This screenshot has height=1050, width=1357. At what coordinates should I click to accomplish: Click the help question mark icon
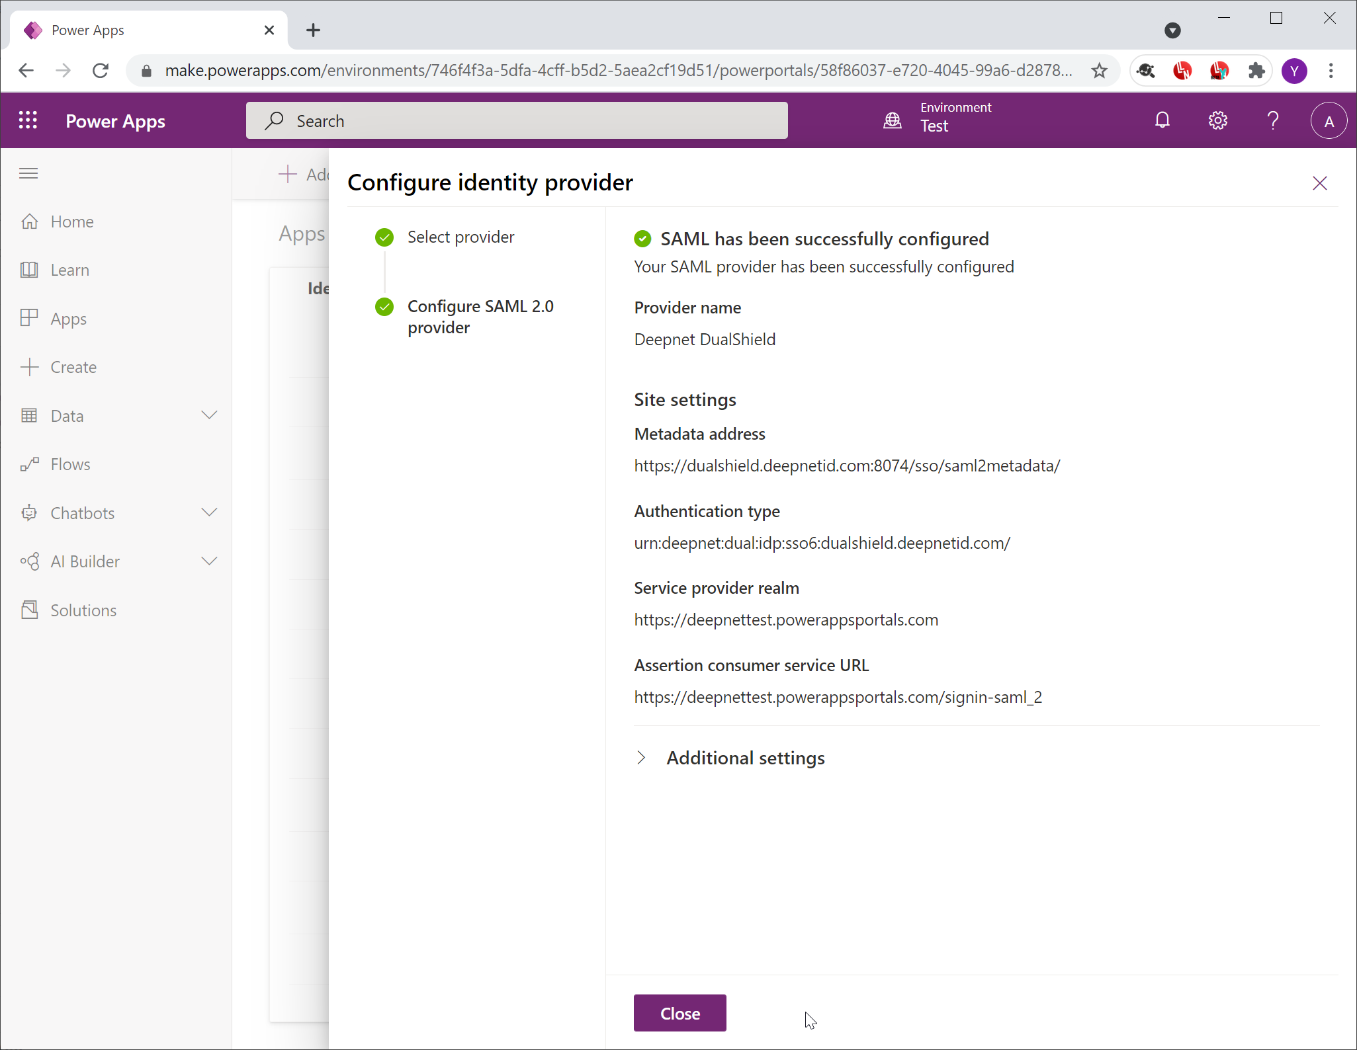click(x=1272, y=120)
